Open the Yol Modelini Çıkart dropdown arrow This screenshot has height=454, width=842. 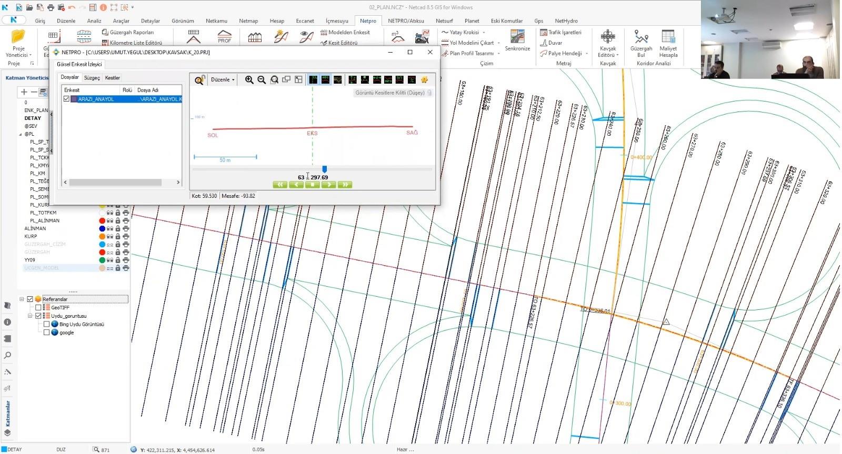click(498, 43)
